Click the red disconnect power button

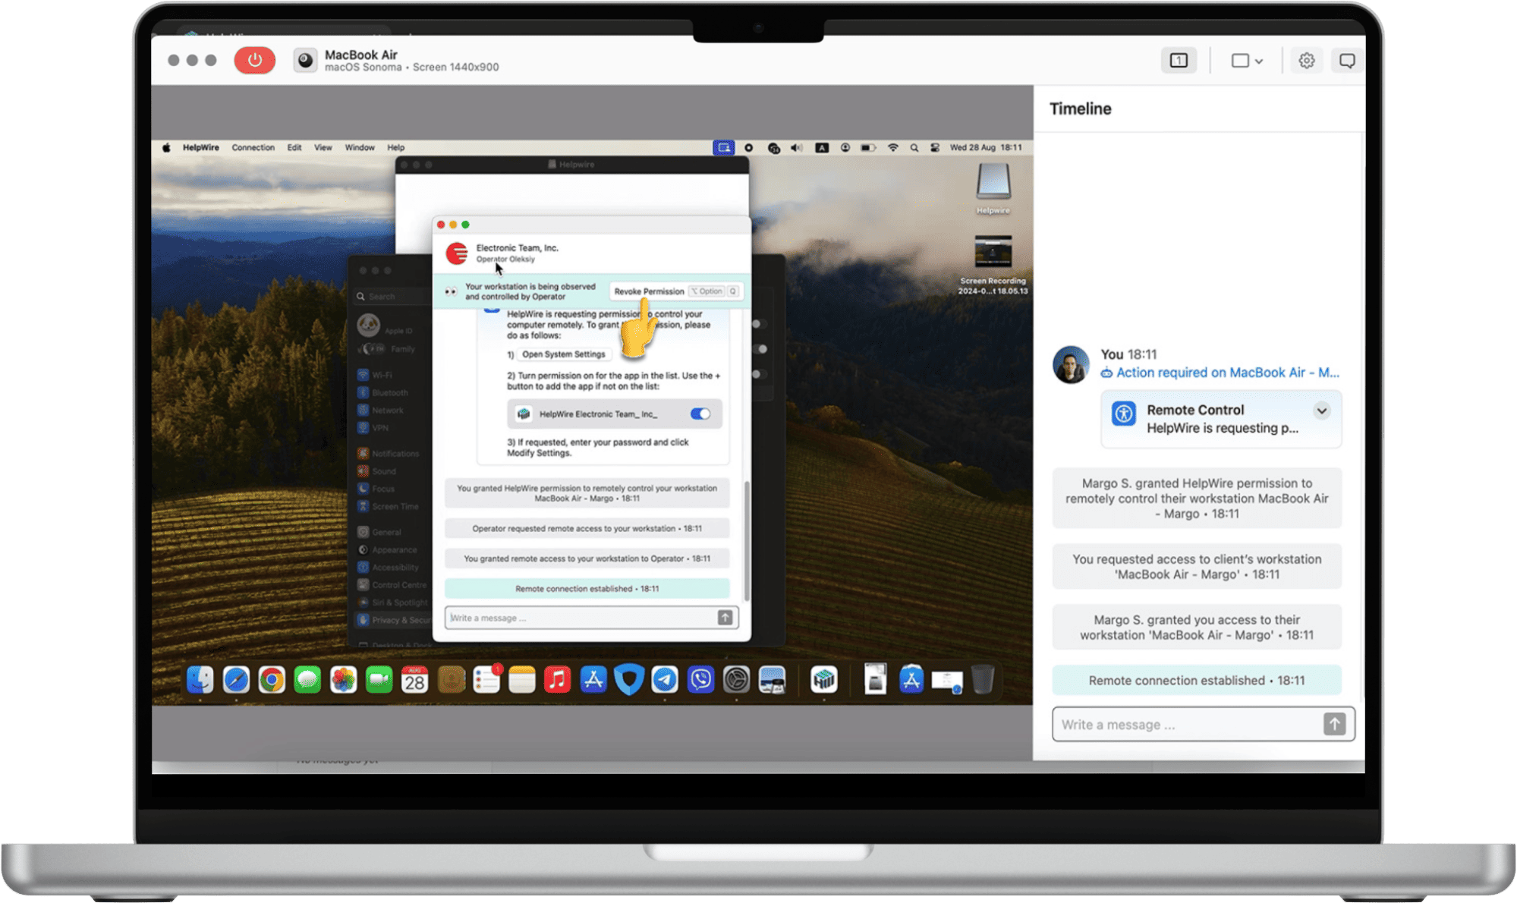pyautogui.click(x=254, y=60)
